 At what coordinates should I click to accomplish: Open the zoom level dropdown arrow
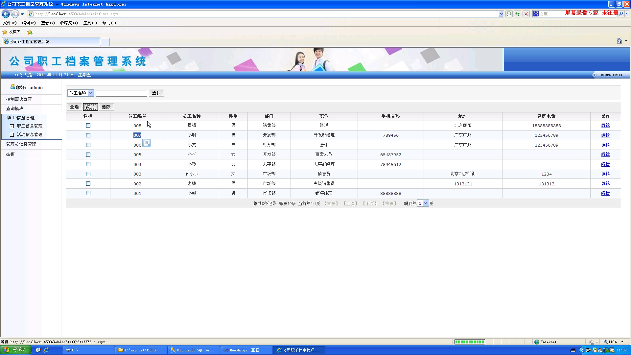coord(622,342)
